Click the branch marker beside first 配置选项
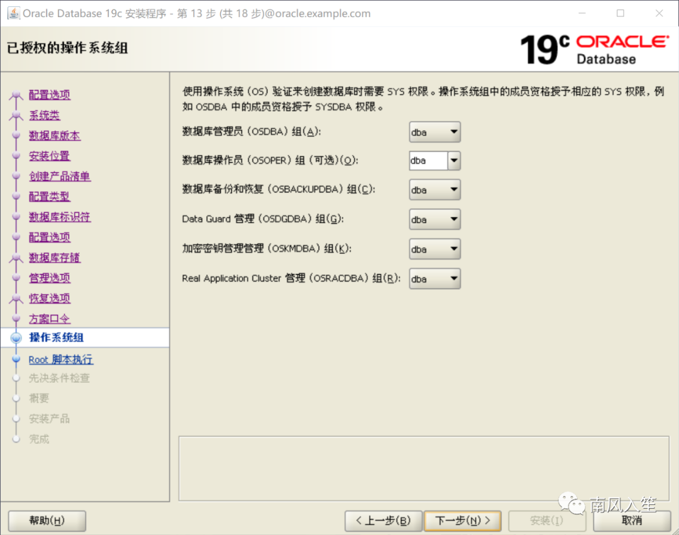The image size is (679, 535). tap(16, 95)
